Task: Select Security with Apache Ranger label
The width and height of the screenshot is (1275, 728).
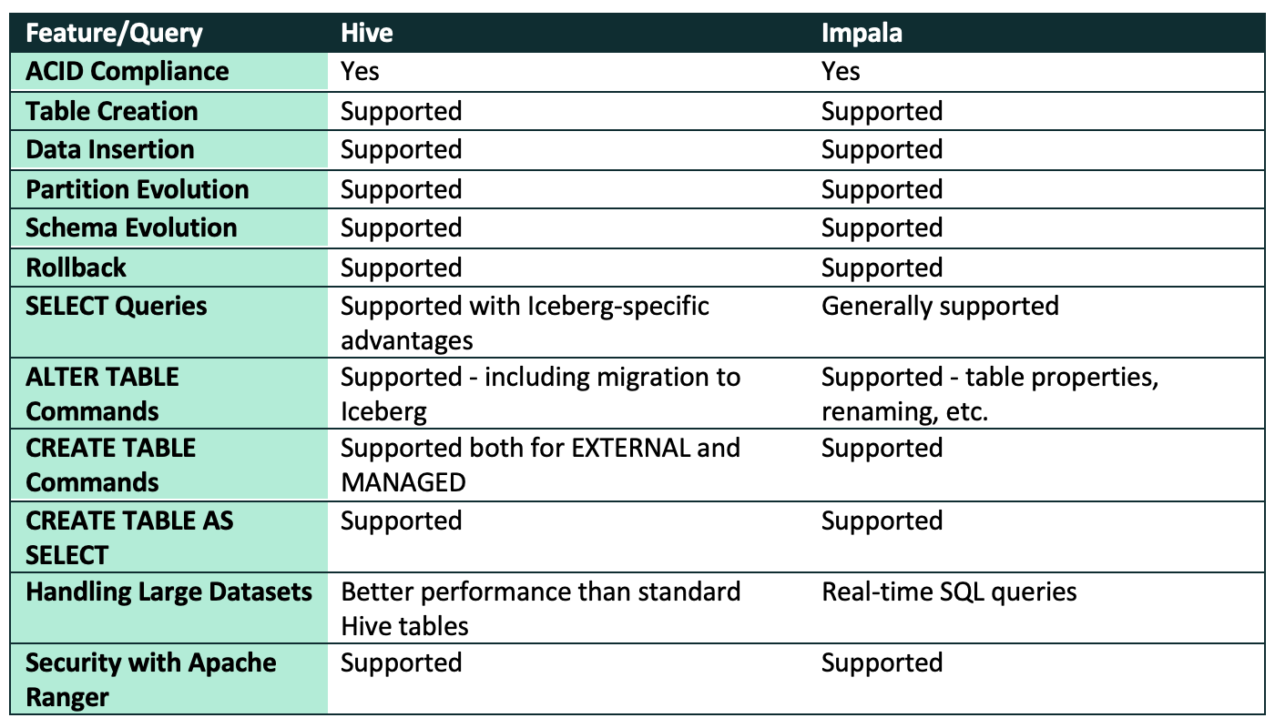Action: point(151,680)
